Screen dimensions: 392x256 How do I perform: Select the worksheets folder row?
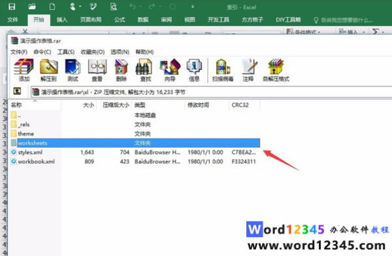coord(135,143)
